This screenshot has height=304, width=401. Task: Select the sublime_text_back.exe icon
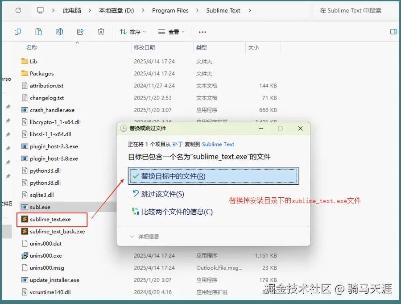[25, 231]
